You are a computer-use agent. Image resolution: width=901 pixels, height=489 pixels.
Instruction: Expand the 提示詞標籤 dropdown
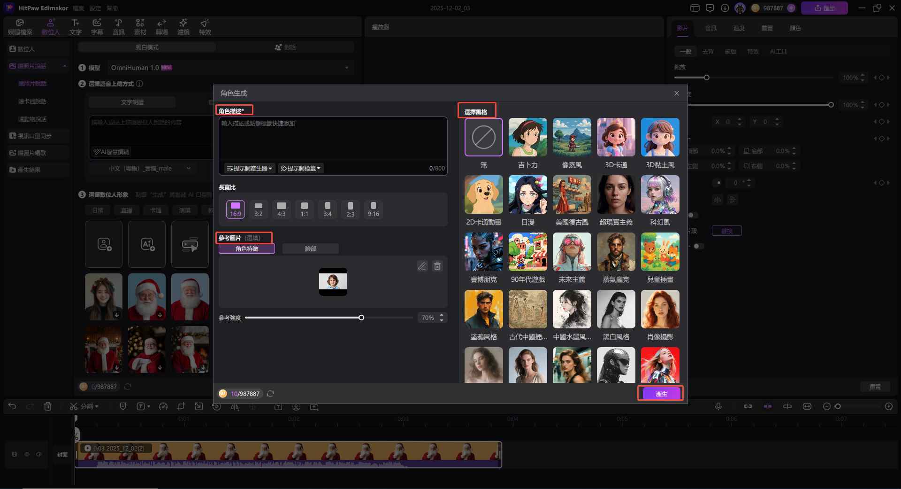[301, 168]
